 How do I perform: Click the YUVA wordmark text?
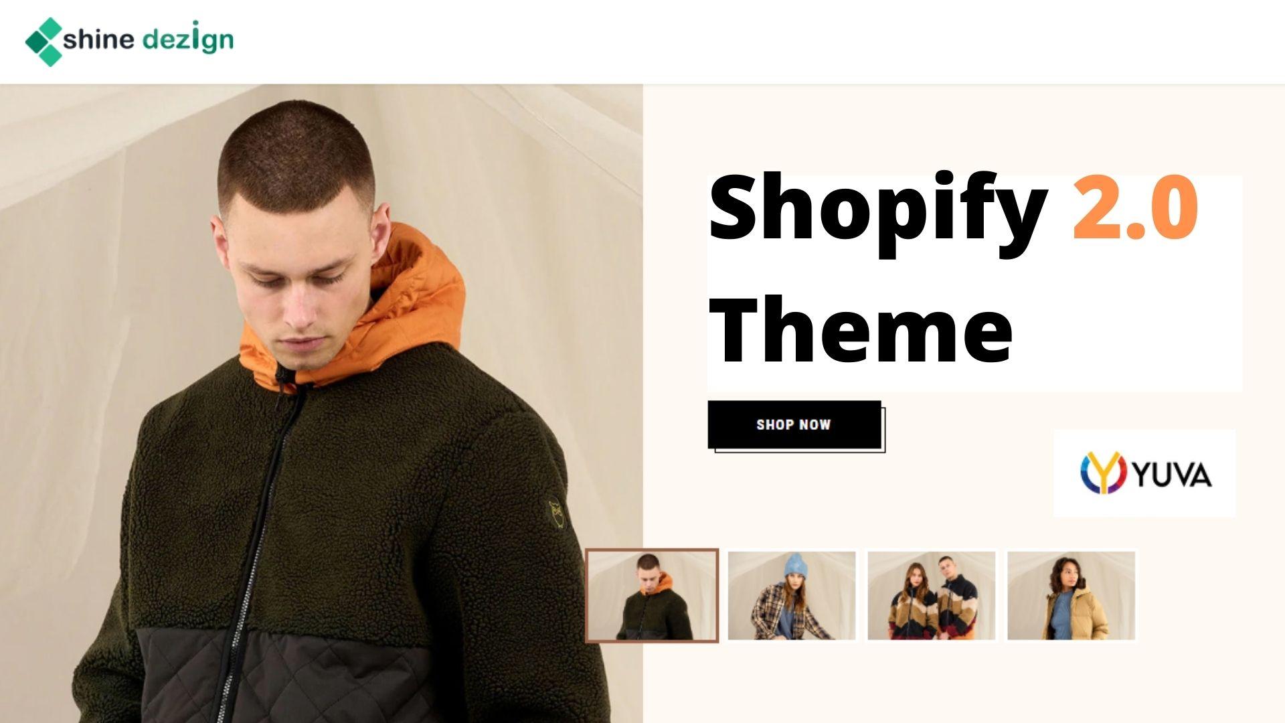click(1172, 475)
